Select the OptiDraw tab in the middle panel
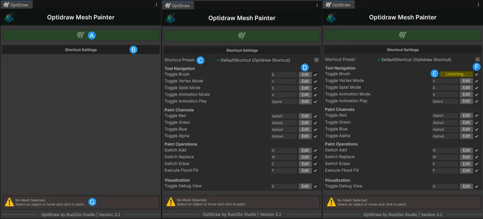Image resolution: width=483 pixels, height=219 pixels. point(178,6)
